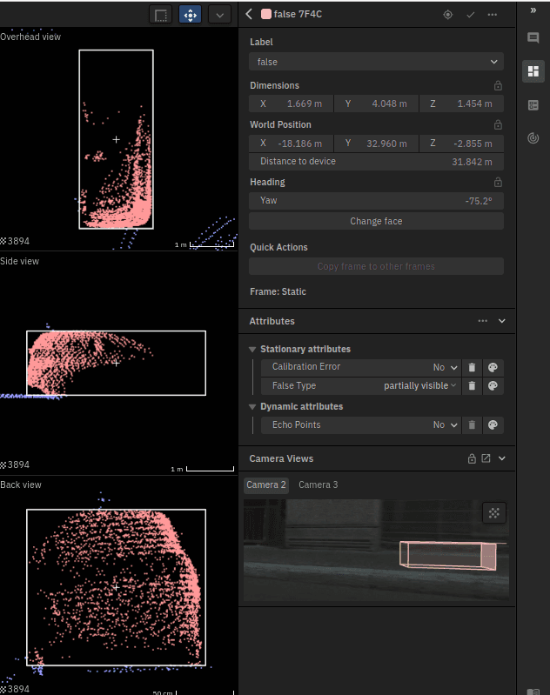Edit the Dimensions Y value 4.048 m
Image resolution: width=550 pixels, height=695 pixels.
376,104
